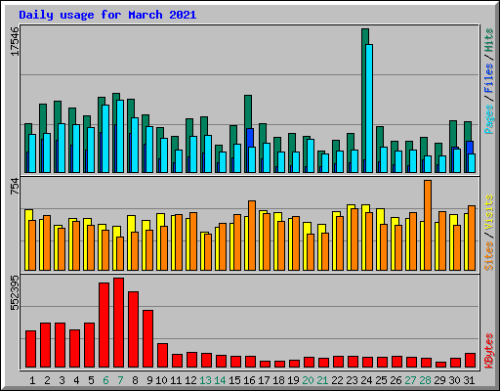
Task: Select the blue files bar for day 16
Action: click(x=250, y=138)
